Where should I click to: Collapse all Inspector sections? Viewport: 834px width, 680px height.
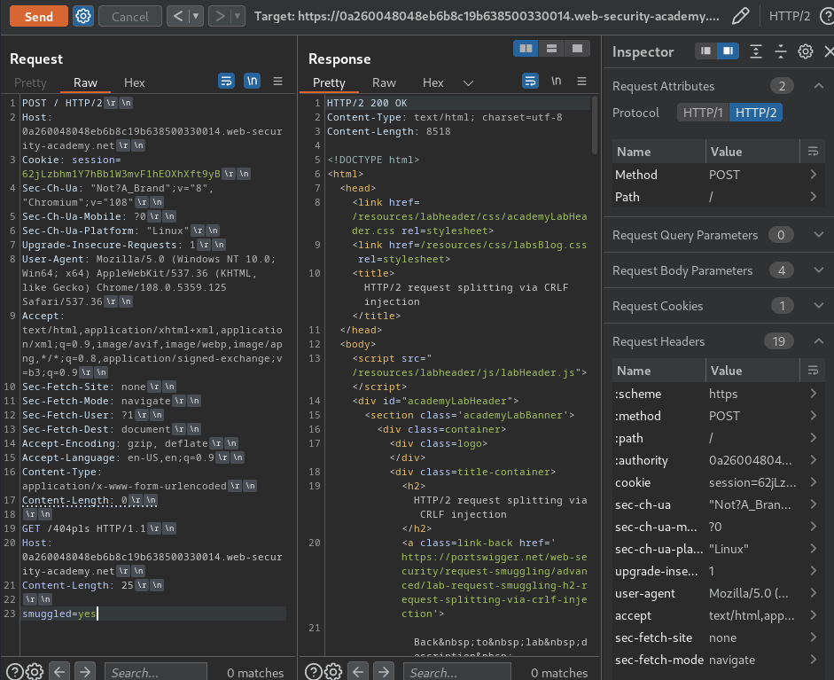(780, 51)
